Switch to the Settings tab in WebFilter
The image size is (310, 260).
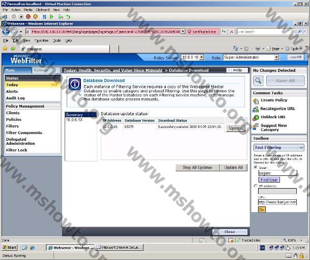point(41,70)
